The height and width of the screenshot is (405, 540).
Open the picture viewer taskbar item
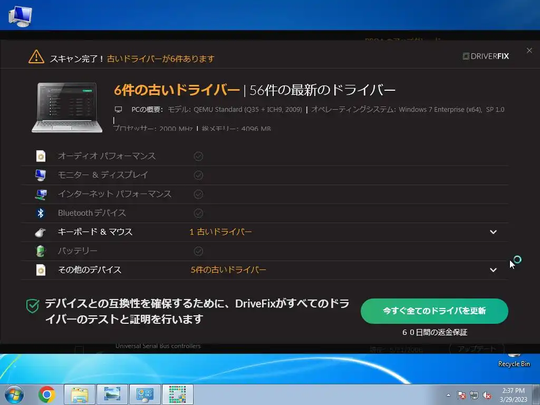coord(112,394)
